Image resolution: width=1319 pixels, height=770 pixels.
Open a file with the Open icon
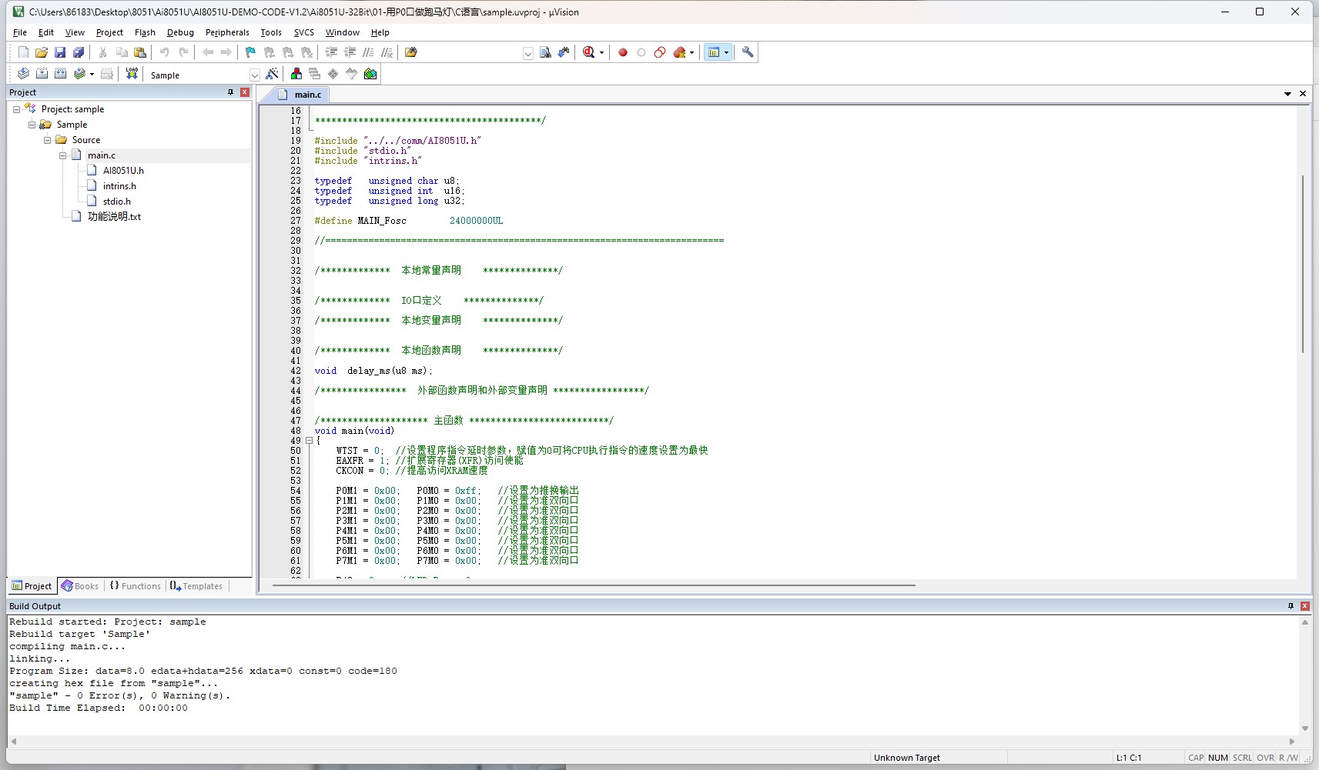(x=42, y=52)
